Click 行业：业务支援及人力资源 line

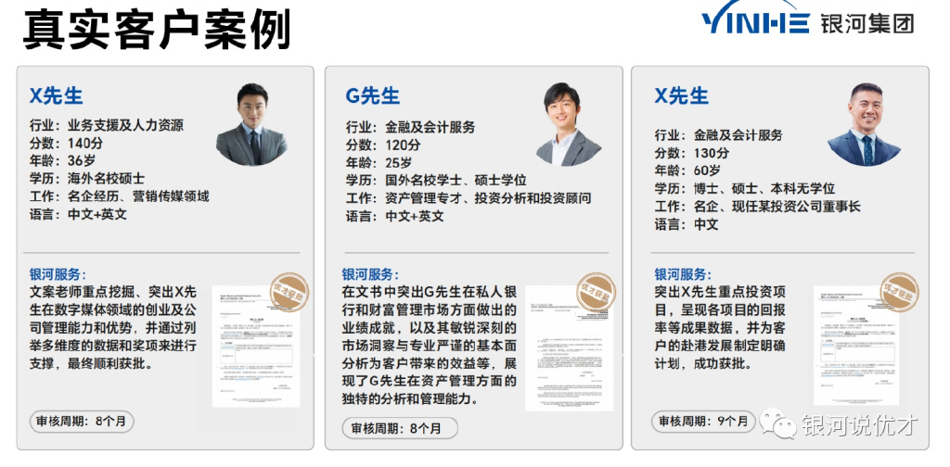107,126
